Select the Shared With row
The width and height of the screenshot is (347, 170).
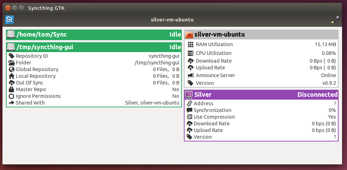coord(94,103)
